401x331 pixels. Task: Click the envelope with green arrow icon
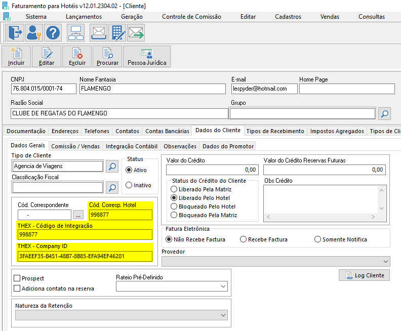click(136, 33)
